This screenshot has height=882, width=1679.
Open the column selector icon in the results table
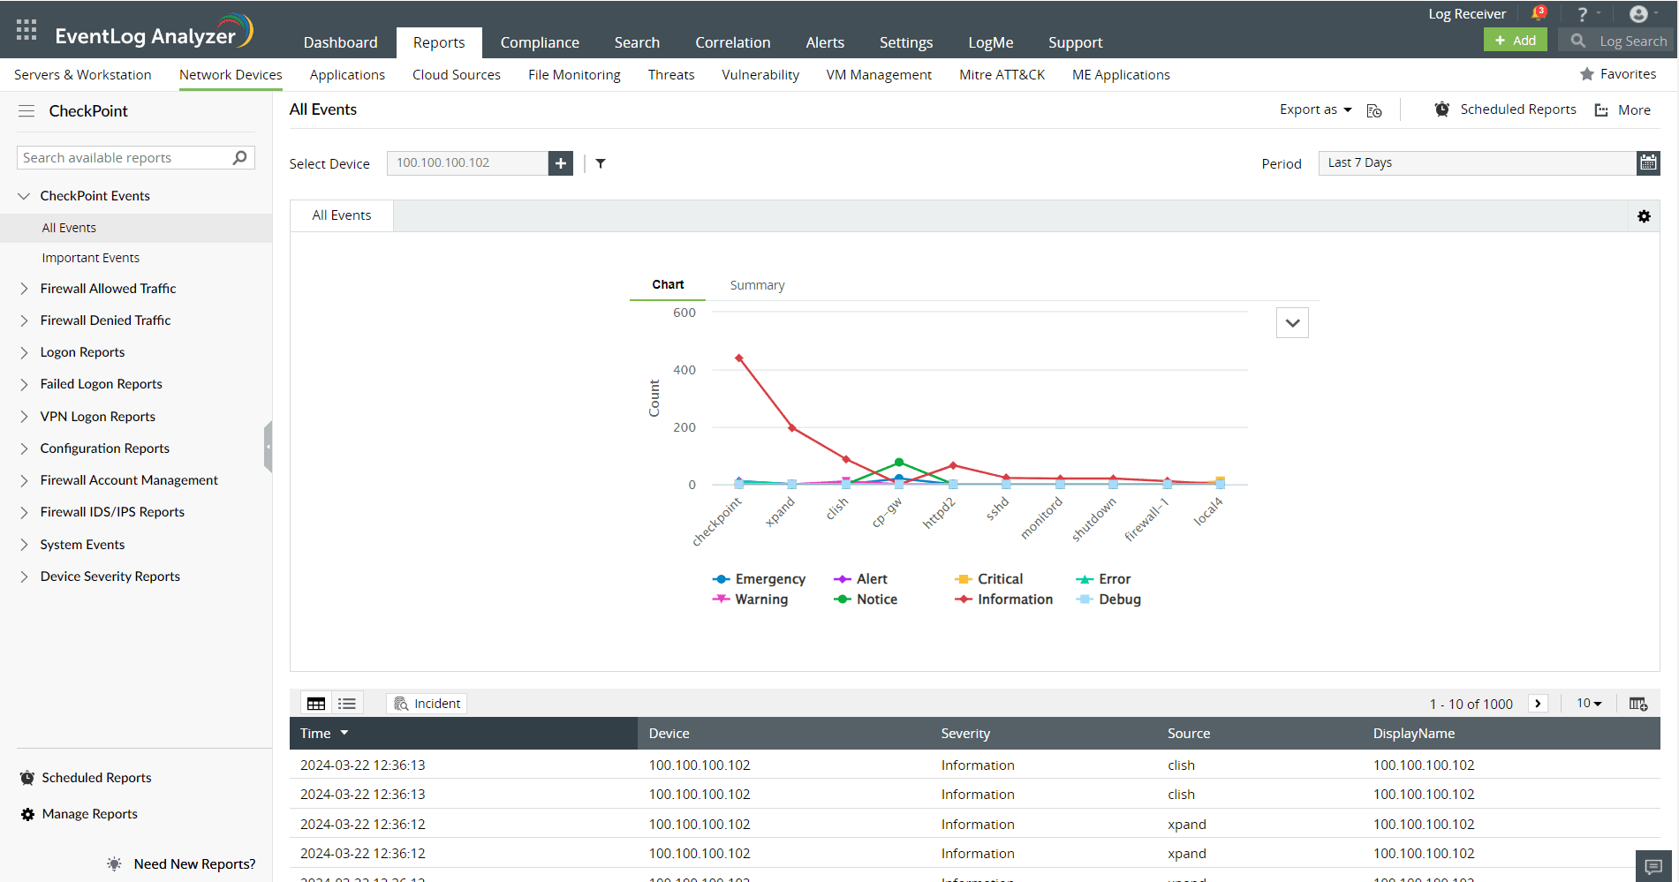pos(1638,703)
